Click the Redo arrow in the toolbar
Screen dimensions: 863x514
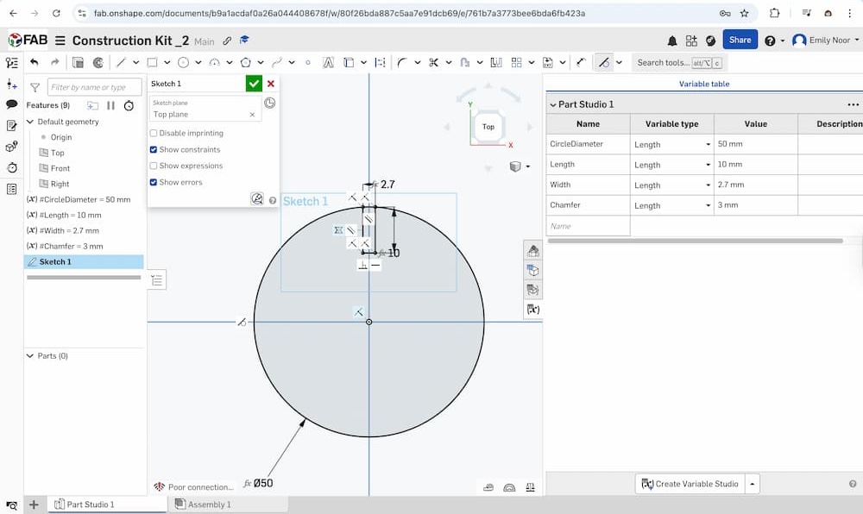pos(54,63)
